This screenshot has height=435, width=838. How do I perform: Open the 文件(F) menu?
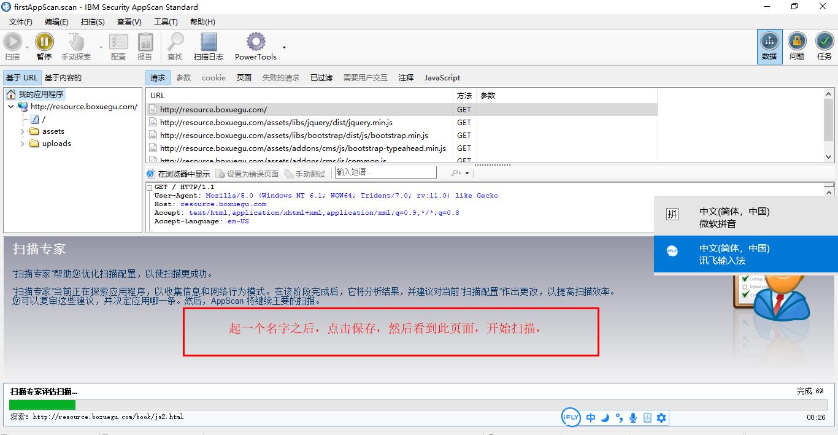[x=21, y=21]
